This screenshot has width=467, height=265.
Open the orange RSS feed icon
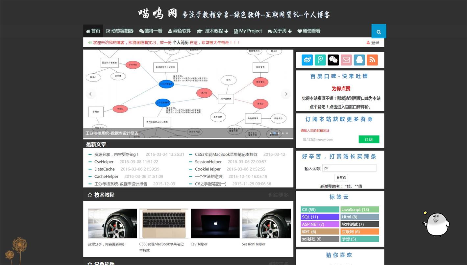click(x=372, y=60)
